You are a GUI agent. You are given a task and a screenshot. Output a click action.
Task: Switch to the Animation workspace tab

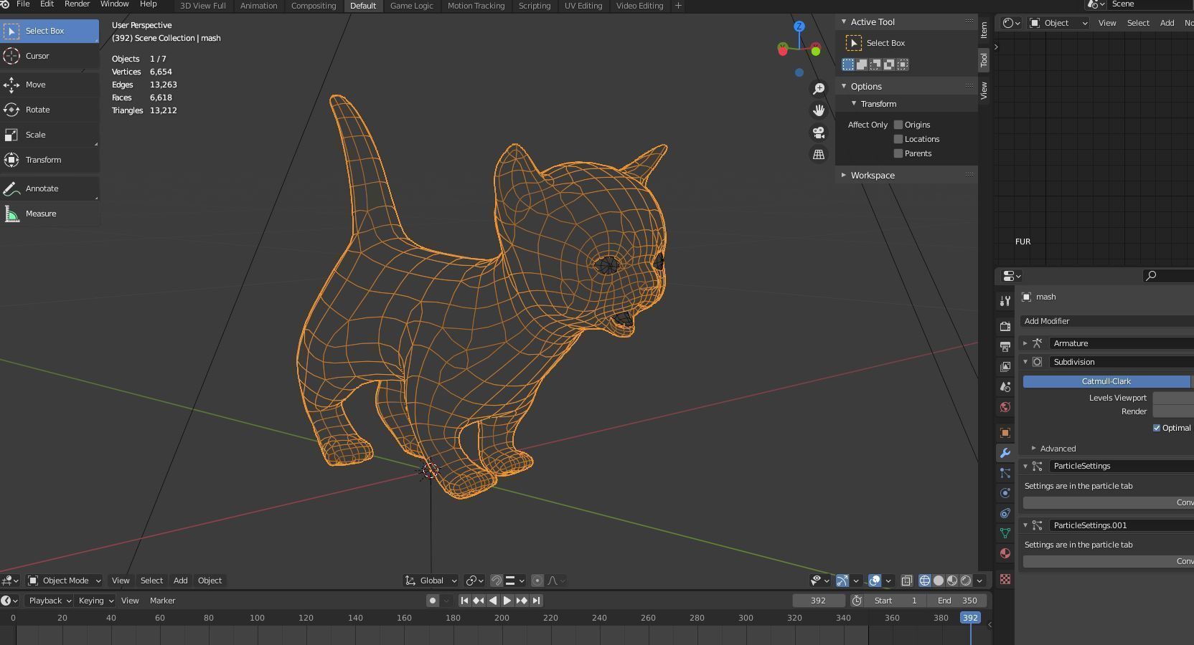[258, 6]
